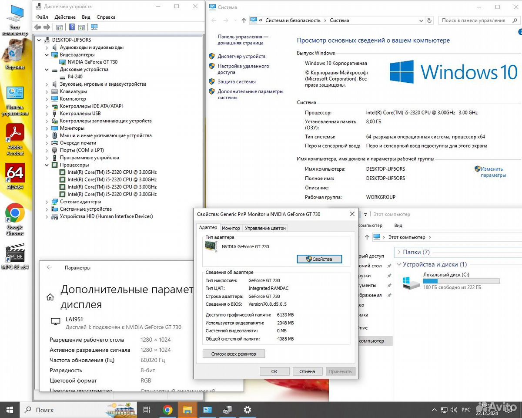This screenshot has width=522, height=418.
Task: Collapse the Видеоадаптеры tree node
Action: coord(47,55)
